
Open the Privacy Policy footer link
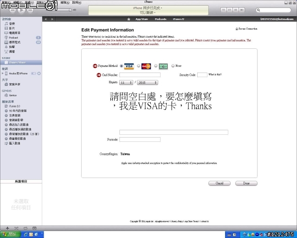[177, 221]
